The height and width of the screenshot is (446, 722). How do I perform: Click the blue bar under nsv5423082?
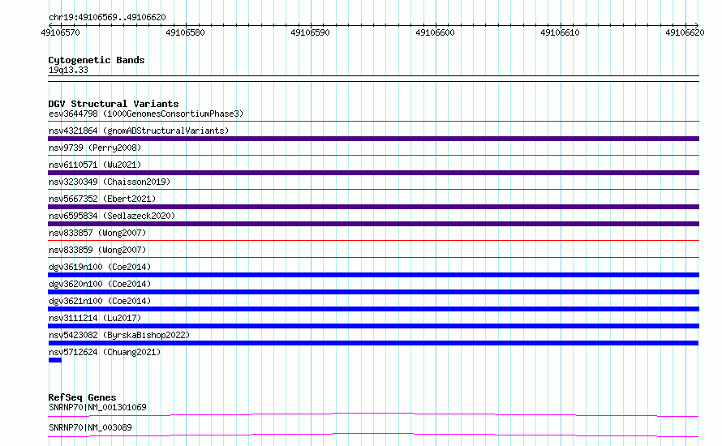[x=373, y=343]
